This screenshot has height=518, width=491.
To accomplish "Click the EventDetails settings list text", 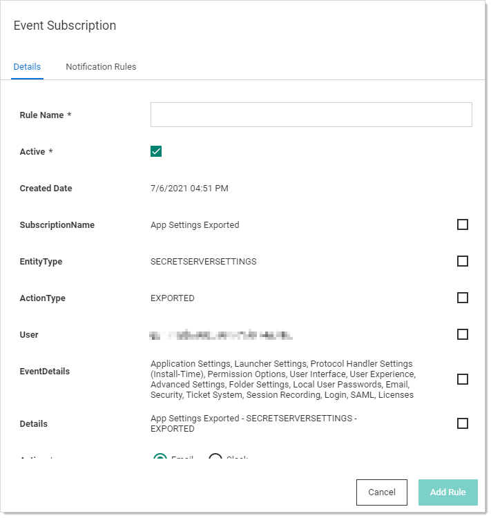I will click(x=282, y=379).
